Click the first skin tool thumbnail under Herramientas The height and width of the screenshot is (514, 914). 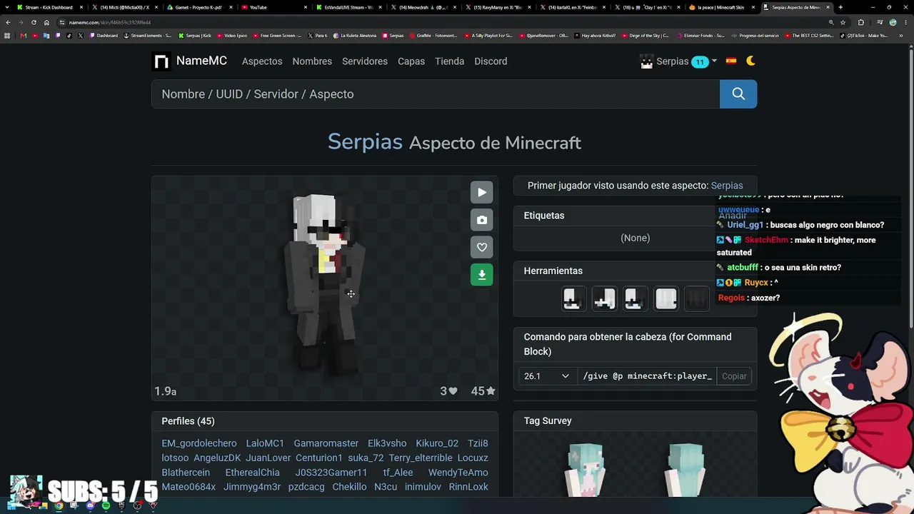[573, 298]
